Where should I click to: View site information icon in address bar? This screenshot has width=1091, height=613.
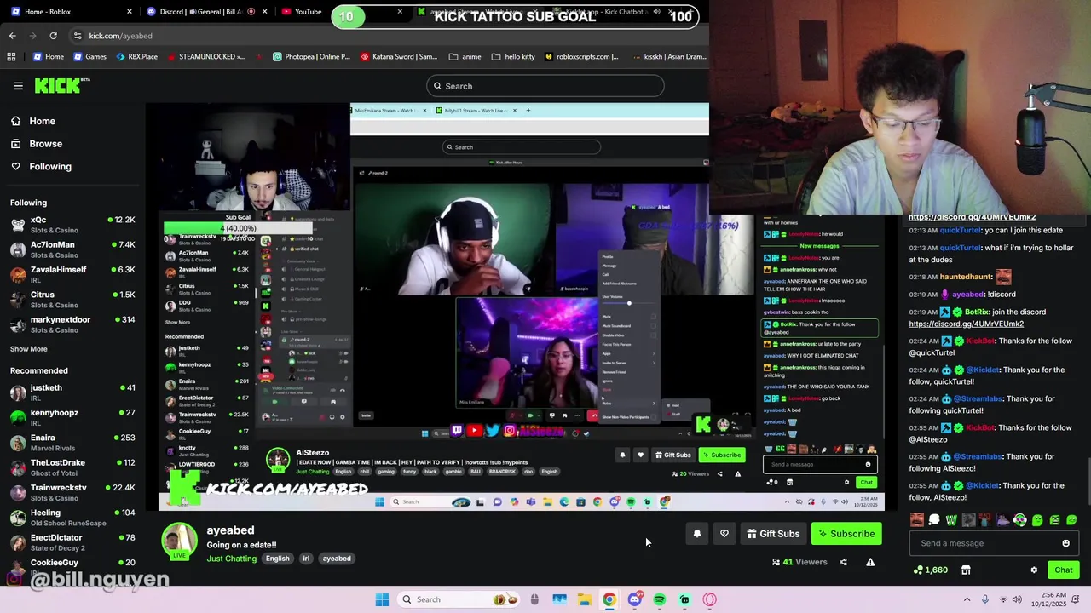[x=78, y=36]
